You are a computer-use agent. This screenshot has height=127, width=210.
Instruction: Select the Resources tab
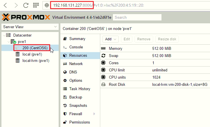80,55
